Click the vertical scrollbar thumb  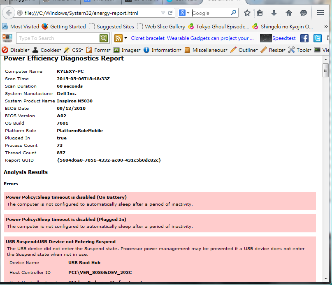[x=326, y=70]
